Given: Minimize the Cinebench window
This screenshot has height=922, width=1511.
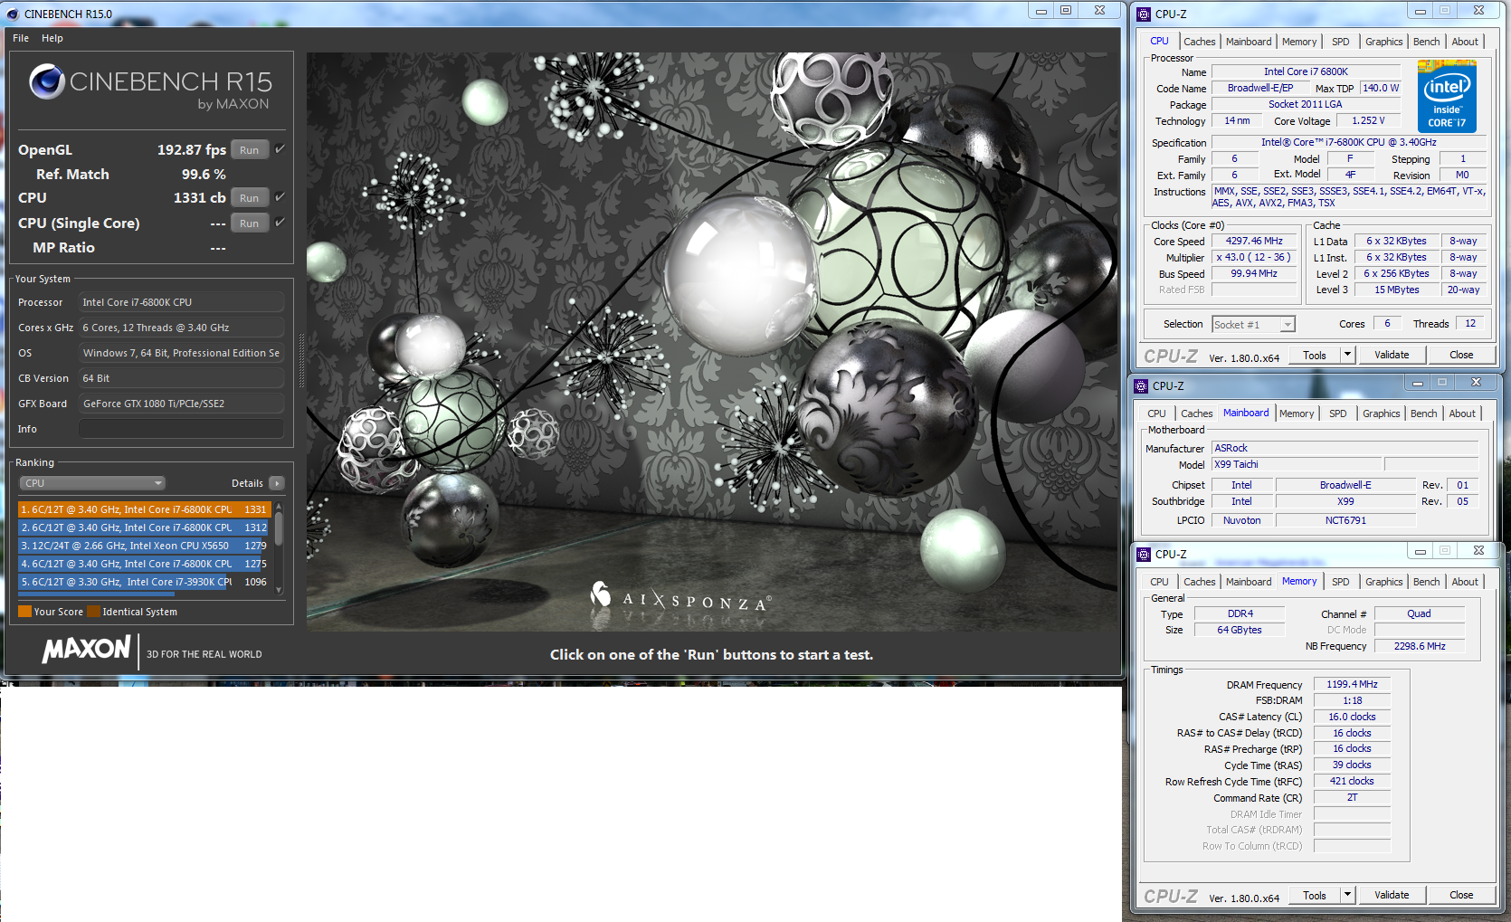Looking at the screenshot, I should (1041, 11).
